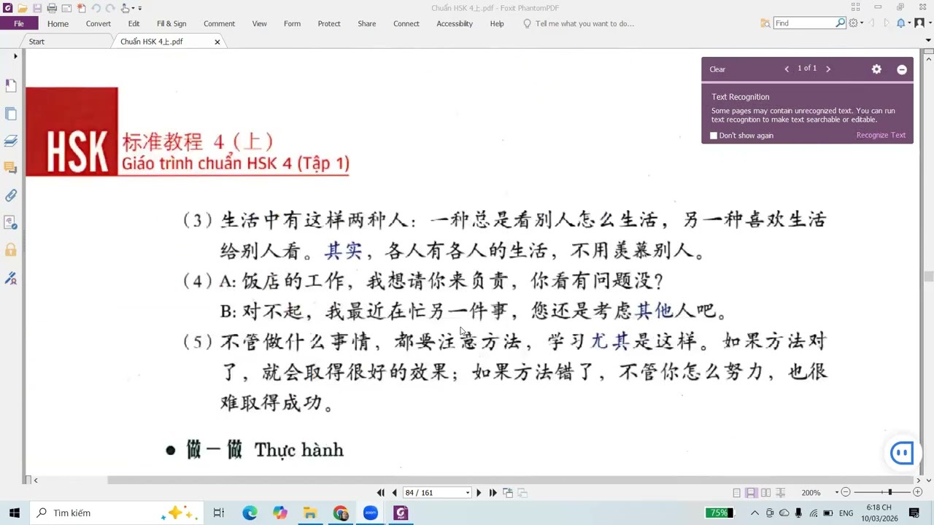The height and width of the screenshot is (525, 934).
Task: Click the Recognize Text link
Action: (x=881, y=136)
